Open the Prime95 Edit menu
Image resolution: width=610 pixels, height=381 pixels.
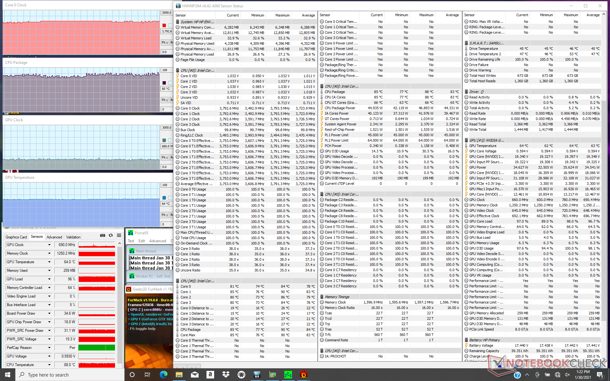[x=141, y=241]
